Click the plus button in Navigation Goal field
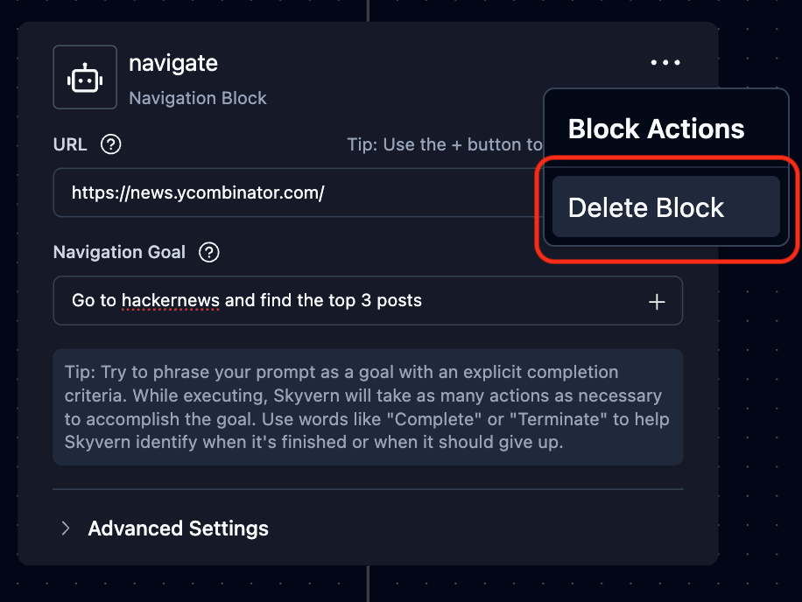802x602 pixels. [657, 302]
